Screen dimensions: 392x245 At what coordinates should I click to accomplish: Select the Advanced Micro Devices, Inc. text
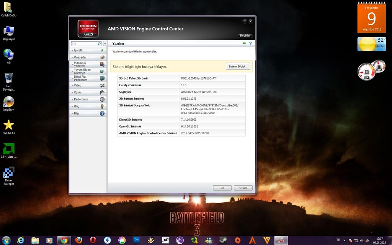tap(199, 92)
